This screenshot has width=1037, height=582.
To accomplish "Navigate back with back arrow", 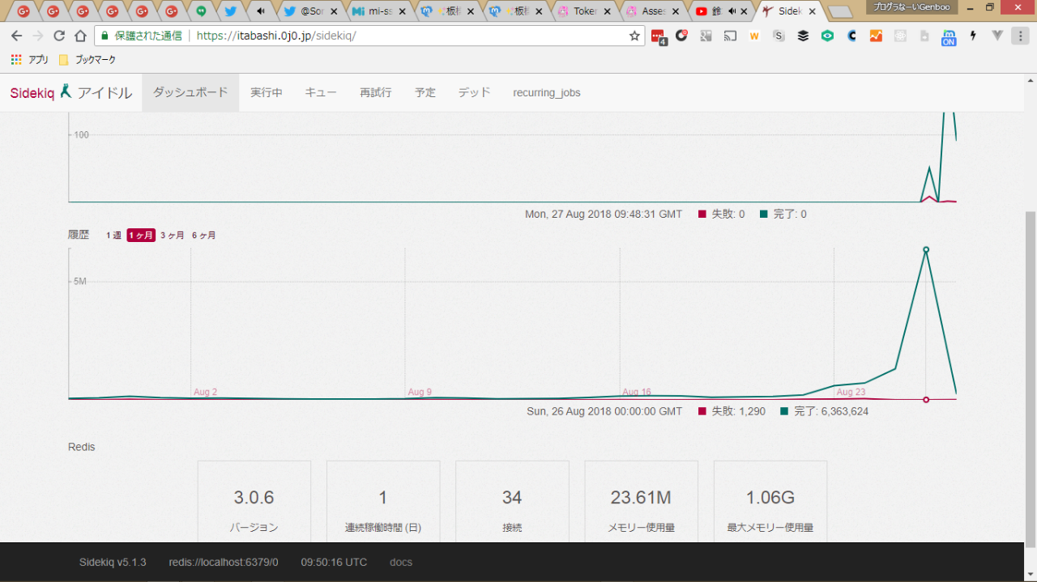I will (16, 36).
